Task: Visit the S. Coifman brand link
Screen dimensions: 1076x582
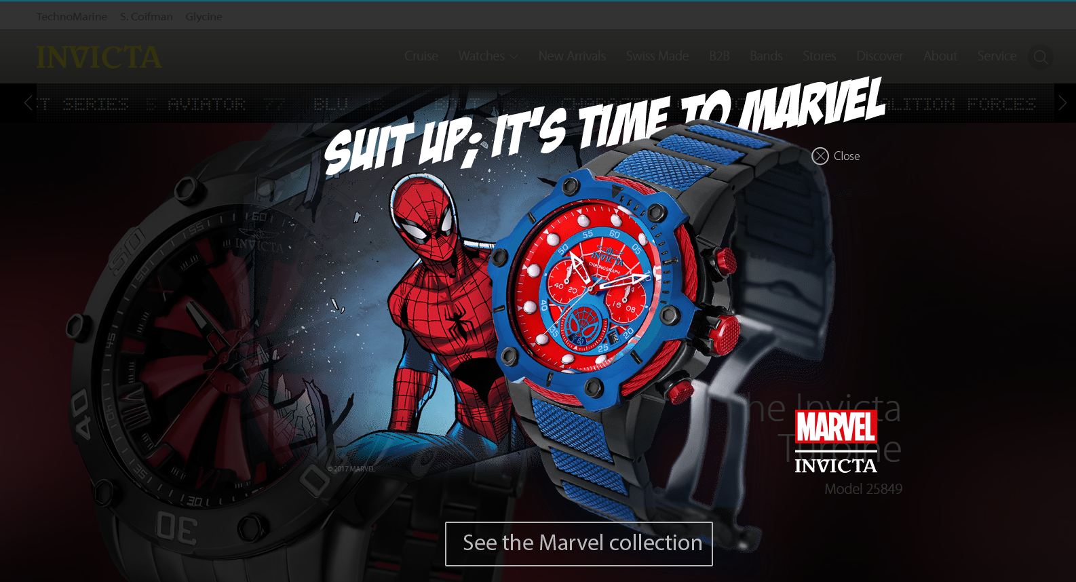Action: [147, 16]
